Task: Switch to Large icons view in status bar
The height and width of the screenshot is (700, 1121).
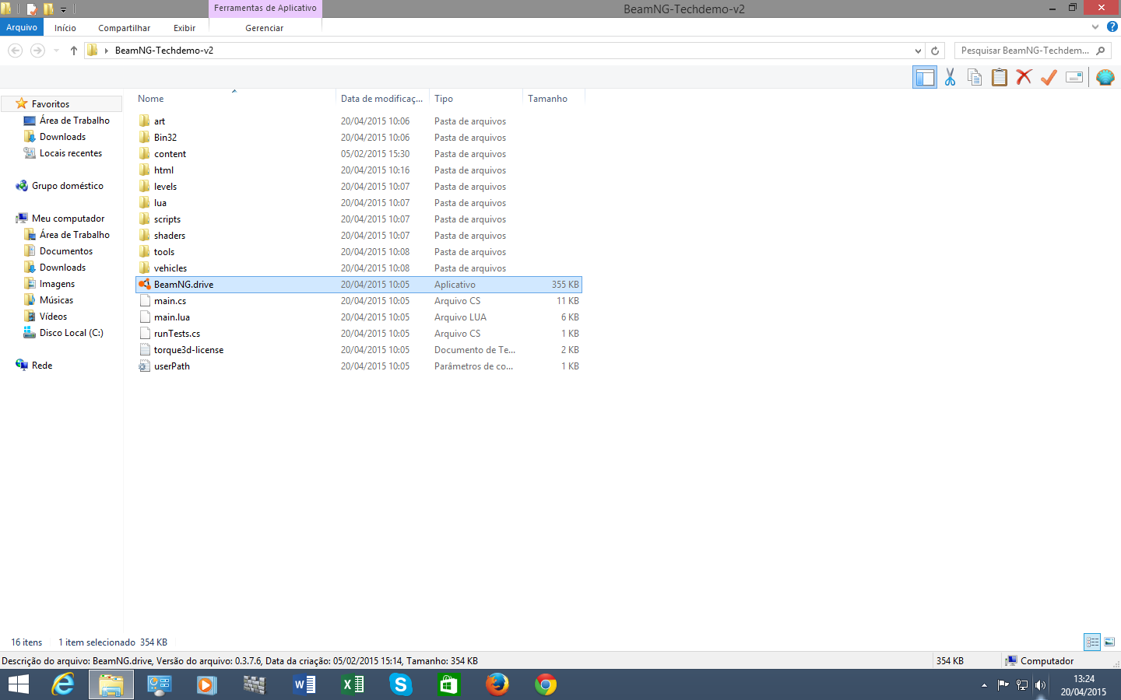Action: (x=1109, y=642)
